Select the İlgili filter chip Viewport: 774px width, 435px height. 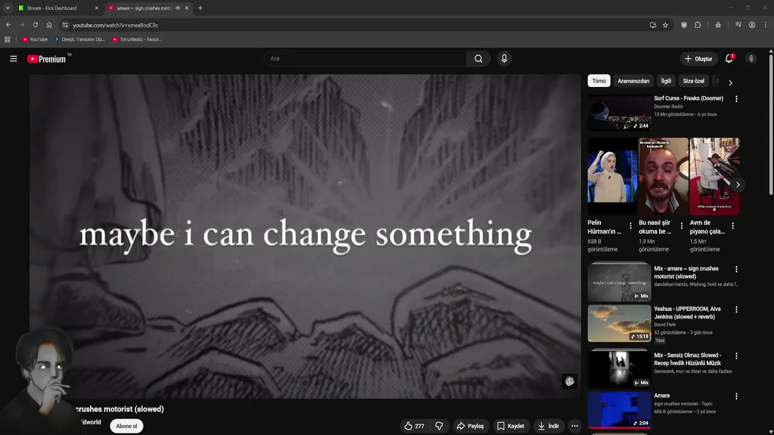[666, 81]
